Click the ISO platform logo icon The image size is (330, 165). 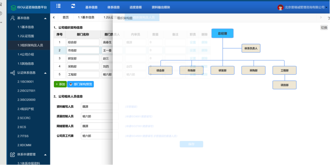[x=13, y=7]
